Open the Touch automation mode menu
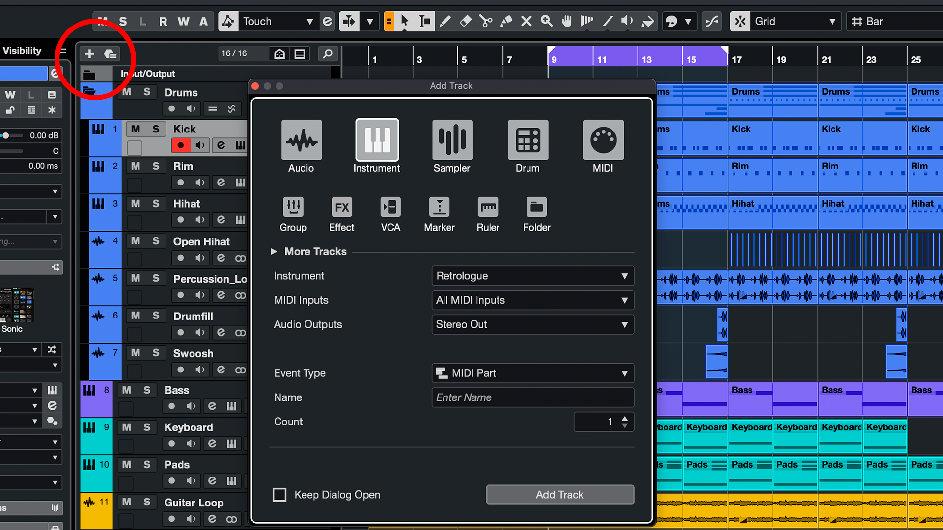Viewport: 943px width, 530px height. point(278,21)
